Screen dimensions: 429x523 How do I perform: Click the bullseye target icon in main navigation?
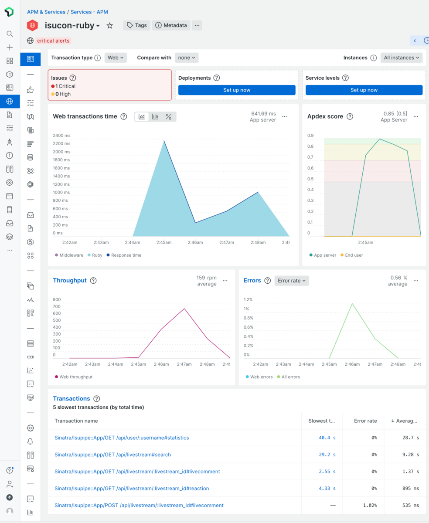(10, 183)
